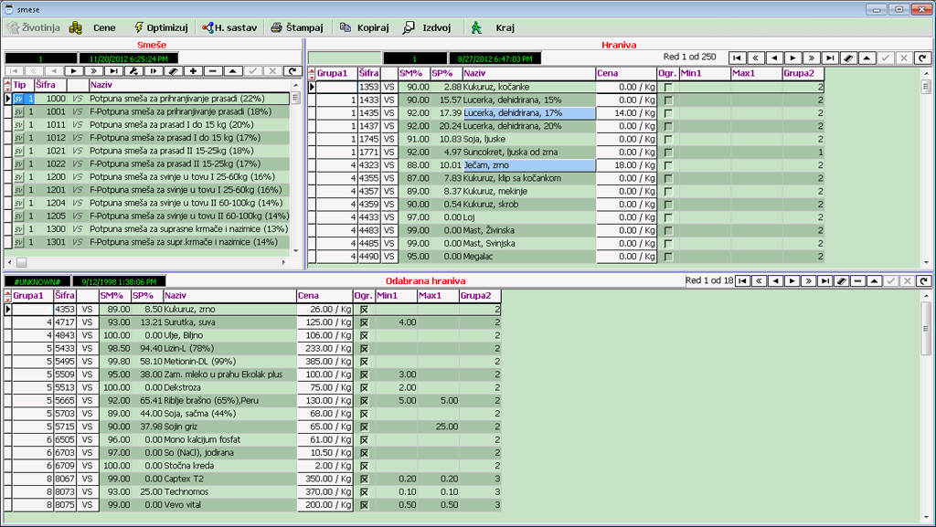Go to first record in Hraniva navigator
The height and width of the screenshot is (527, 936).
739,58
